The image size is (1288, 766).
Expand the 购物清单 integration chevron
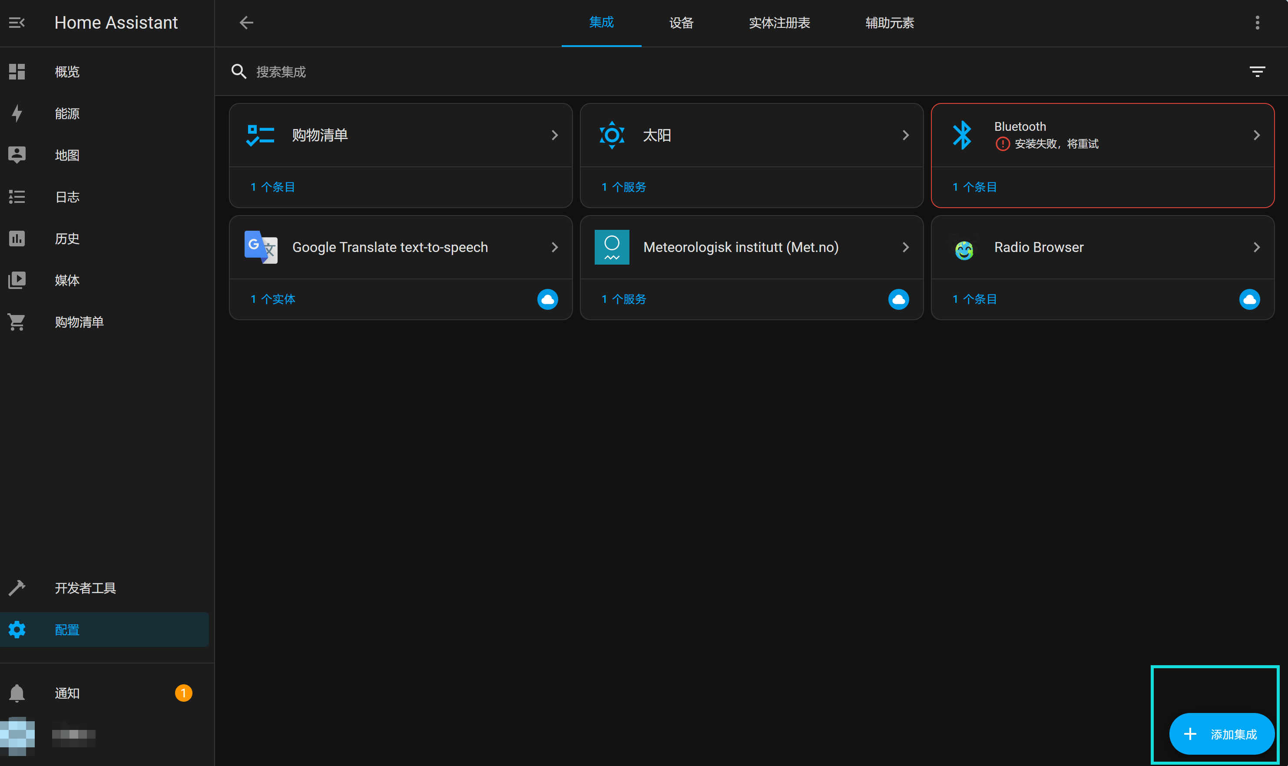555,135
